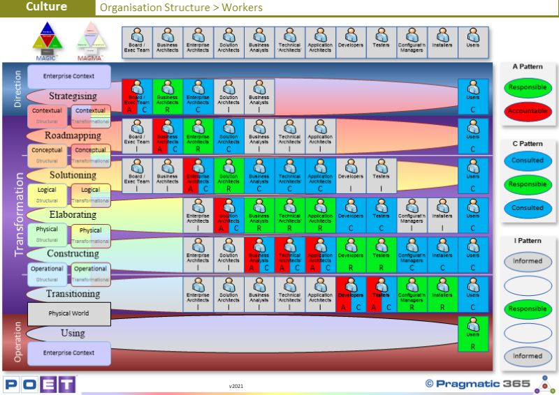Click Configurat'n Managers icon in top row

[412, 42]
